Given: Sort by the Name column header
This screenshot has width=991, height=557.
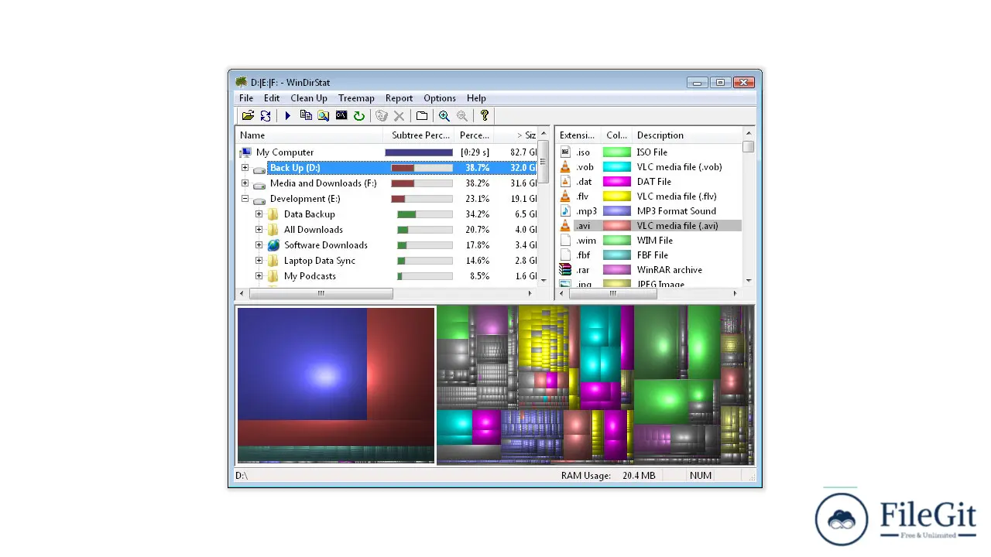Looking at the screenshot, I should point(309,135).
